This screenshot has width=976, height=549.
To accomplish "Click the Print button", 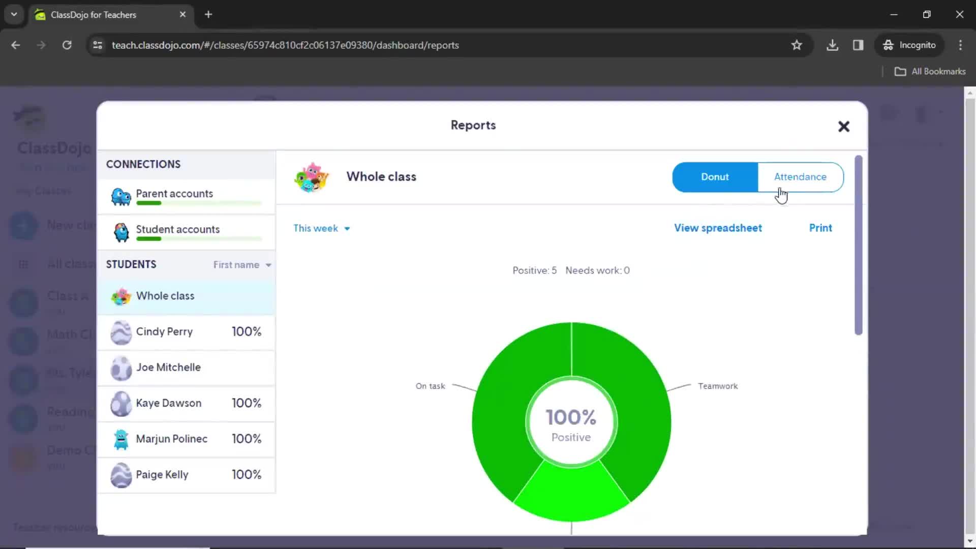I will (821, 228).
